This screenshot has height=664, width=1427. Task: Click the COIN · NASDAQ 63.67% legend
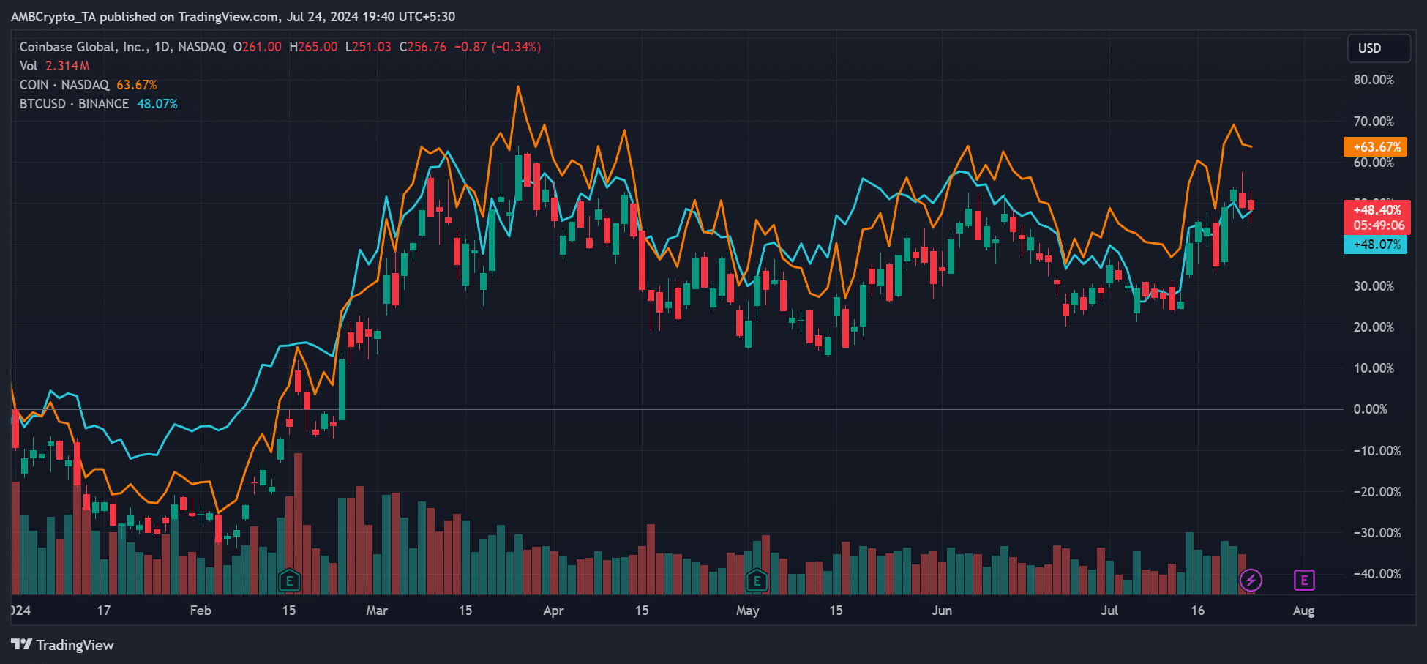[x=89, y=85]
